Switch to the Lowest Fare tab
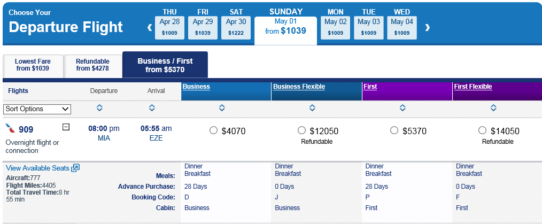Viewport: 542px width, 224px height. tap(33, 65)
